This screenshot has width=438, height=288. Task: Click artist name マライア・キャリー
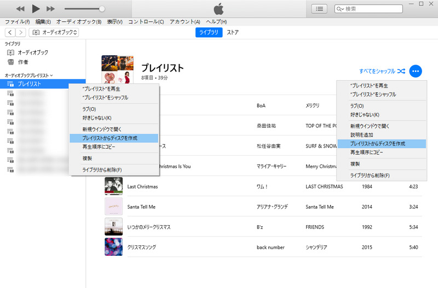272,167
